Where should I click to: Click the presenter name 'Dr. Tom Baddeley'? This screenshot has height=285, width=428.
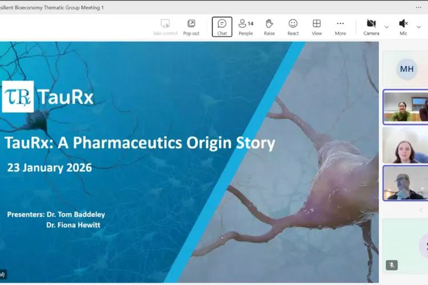click(75, 214)
